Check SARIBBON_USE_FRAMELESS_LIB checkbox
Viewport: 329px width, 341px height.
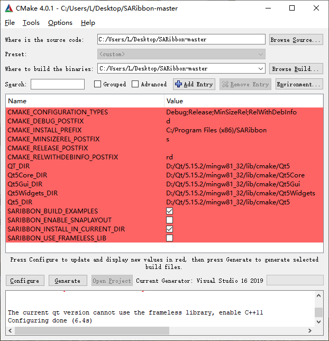(x=169, y=238)
